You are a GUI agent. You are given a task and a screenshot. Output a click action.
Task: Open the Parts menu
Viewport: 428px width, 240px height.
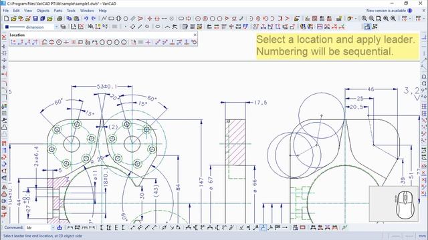pyautogui.click(x=58, y=11)
